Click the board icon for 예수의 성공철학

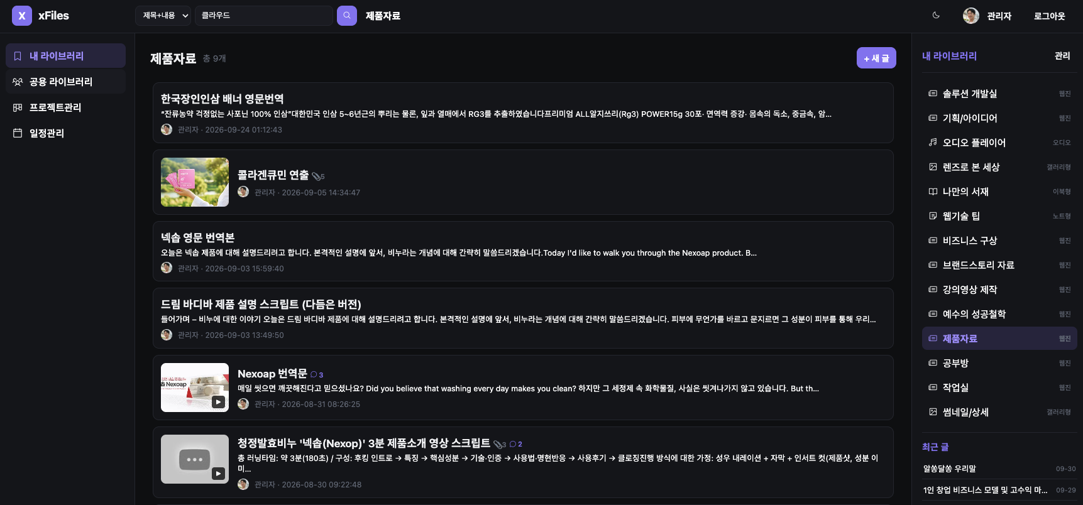[933, 314]
